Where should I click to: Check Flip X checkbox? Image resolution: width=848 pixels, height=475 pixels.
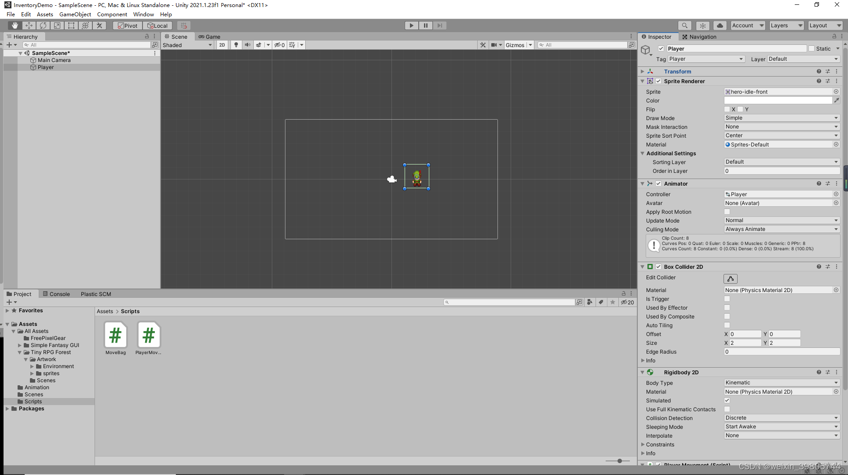click(x=727, y=109)
